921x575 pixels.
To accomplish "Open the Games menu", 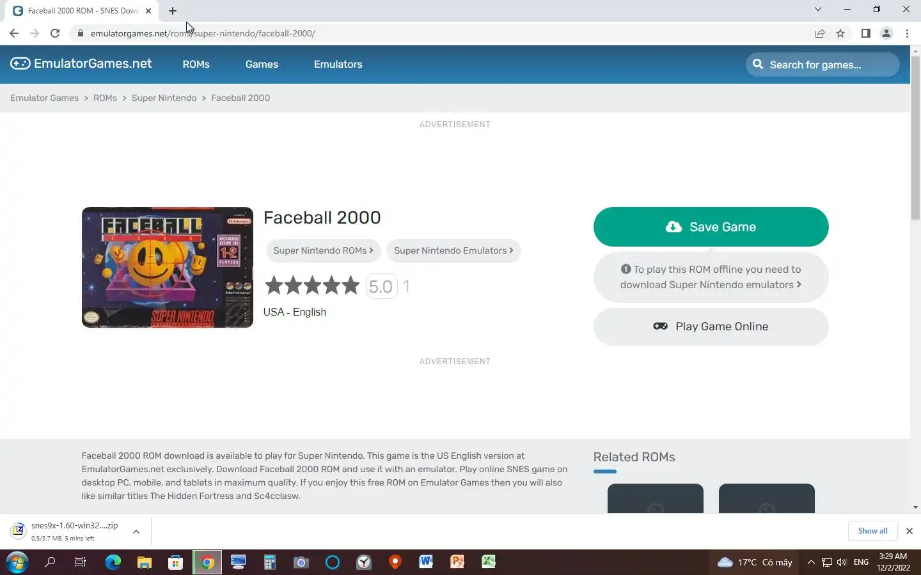I will pyautogui.click(x=262, y=65).
